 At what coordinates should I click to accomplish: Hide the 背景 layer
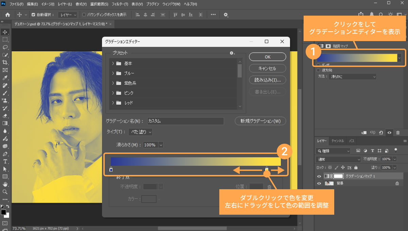coord(319,183)
